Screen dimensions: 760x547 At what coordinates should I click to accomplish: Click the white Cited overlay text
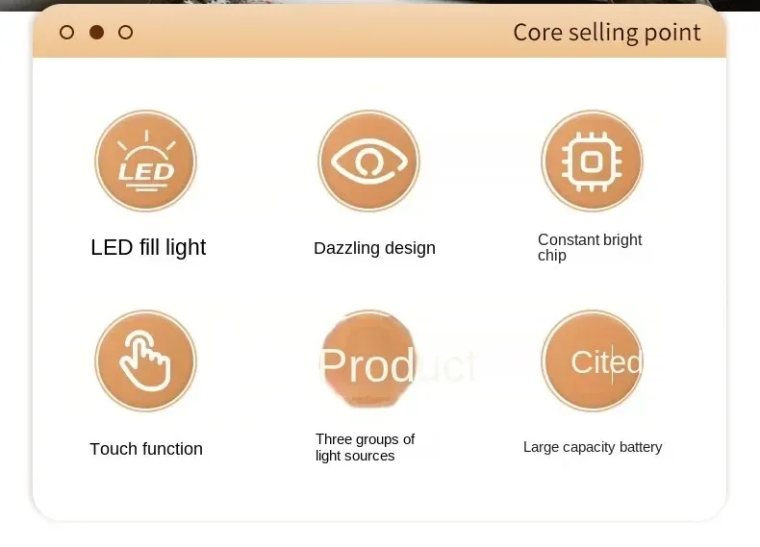click(606, 361)
